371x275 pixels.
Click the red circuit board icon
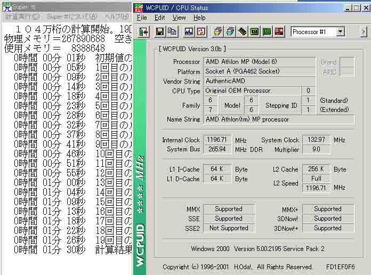(279, 32)
